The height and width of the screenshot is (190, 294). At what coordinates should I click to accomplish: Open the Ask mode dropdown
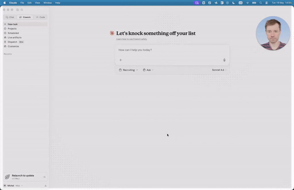click(148, 70)
